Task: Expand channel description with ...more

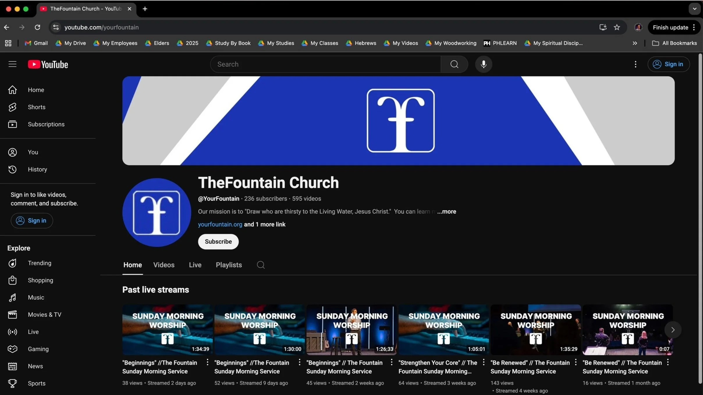Action: coord(447,212)
